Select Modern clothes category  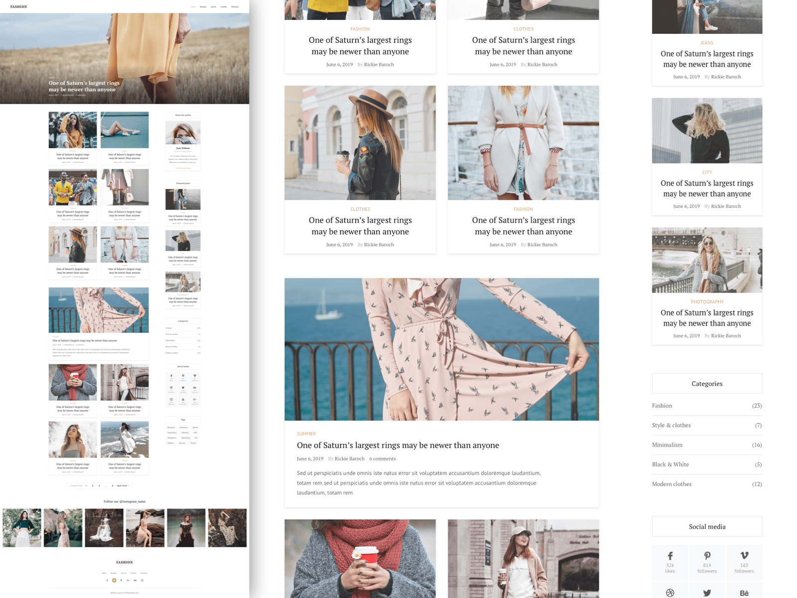(707, 484)
